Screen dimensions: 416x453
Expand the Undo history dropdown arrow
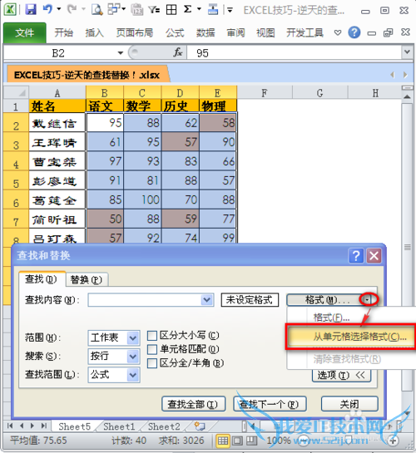(59, 9)
